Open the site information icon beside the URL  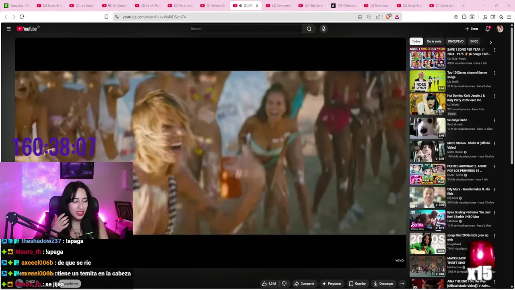(117, 17)
